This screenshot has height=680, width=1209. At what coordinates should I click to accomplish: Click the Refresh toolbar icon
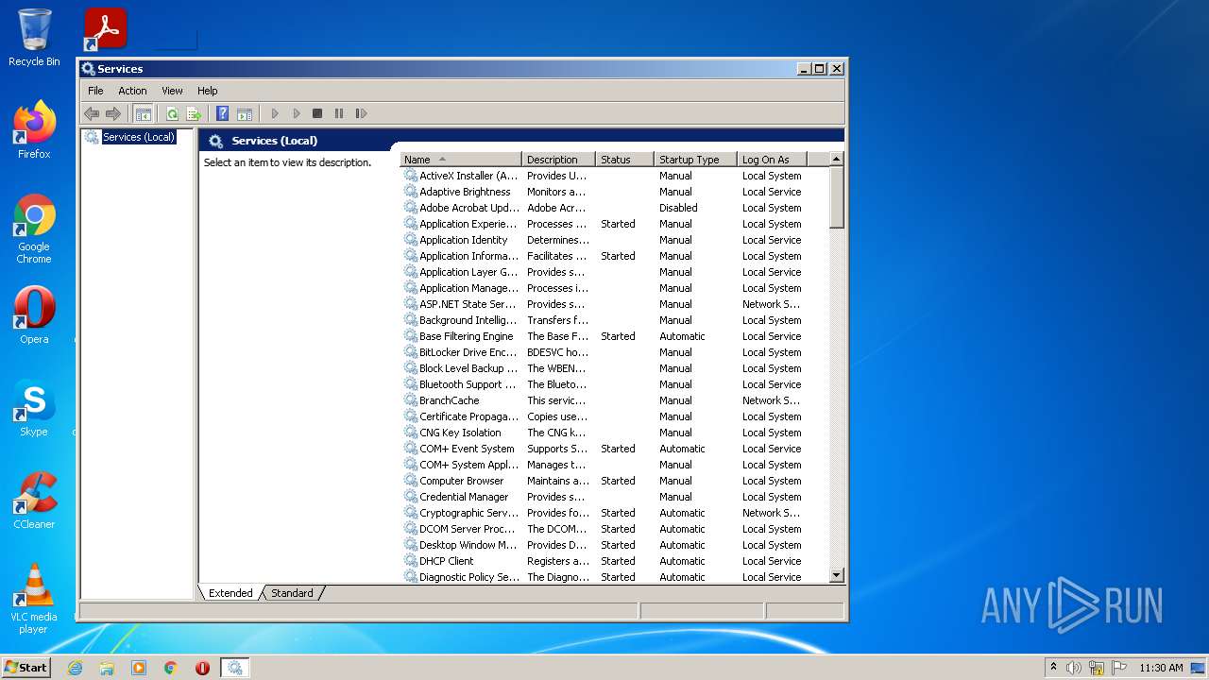point(172,113)
